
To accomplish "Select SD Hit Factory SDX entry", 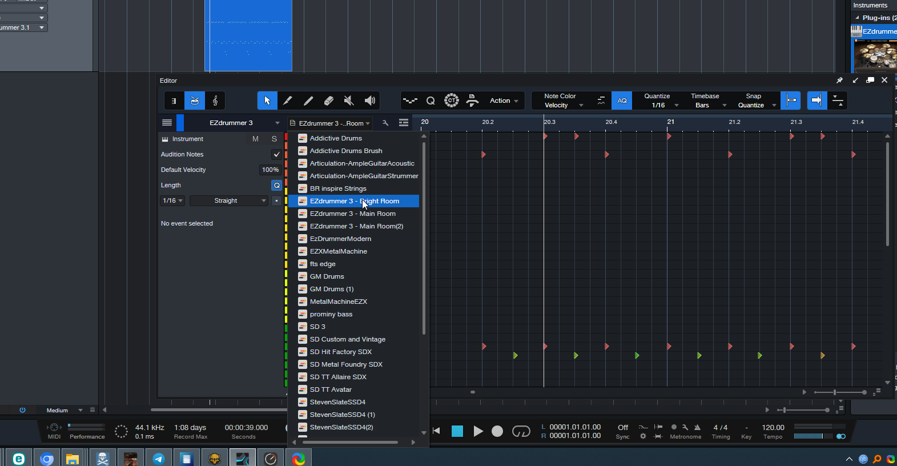I will click(x=340, y=352).
